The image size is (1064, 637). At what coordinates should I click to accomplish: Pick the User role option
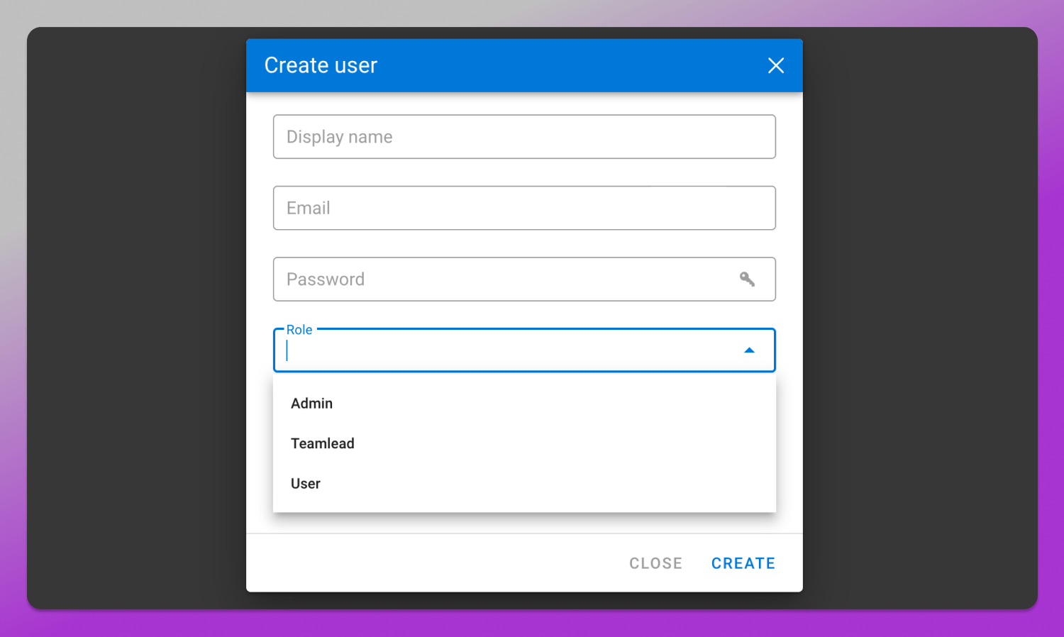[524, 484]
